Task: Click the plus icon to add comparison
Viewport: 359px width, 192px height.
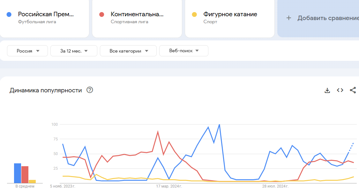Action: pyautogui.click(x=289, y=18)
